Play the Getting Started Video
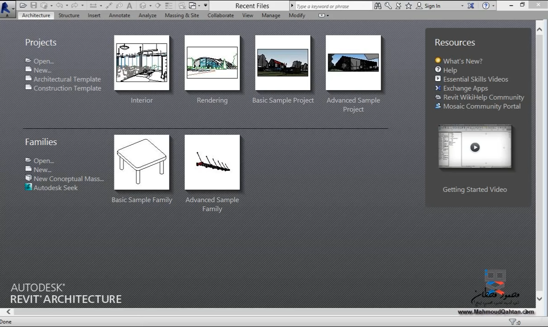The height and width of the screenshot is (327, 548). click(x=475, y=147)
